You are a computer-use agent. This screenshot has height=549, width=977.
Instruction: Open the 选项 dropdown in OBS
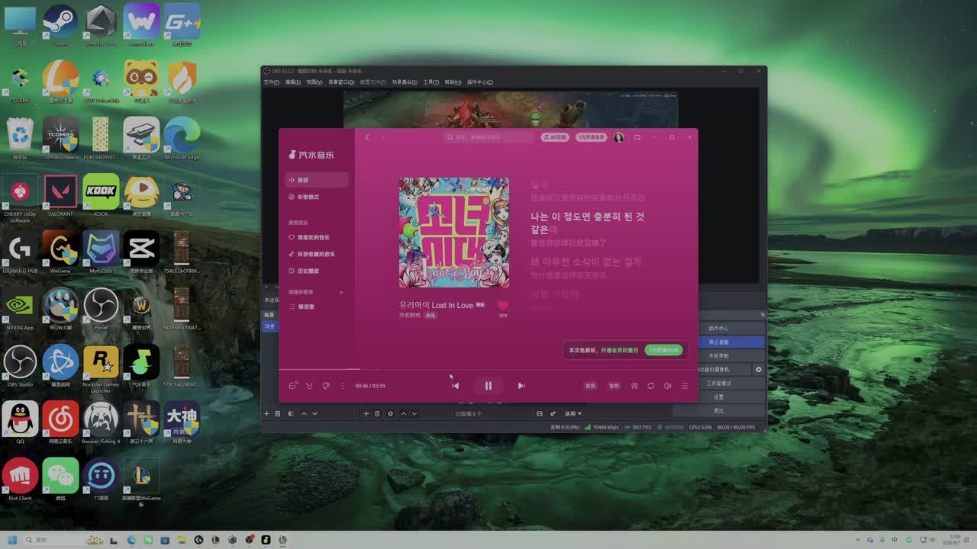pos(573,413)
